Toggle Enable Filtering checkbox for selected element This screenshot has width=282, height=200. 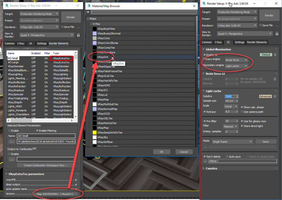tap(37, 131)
